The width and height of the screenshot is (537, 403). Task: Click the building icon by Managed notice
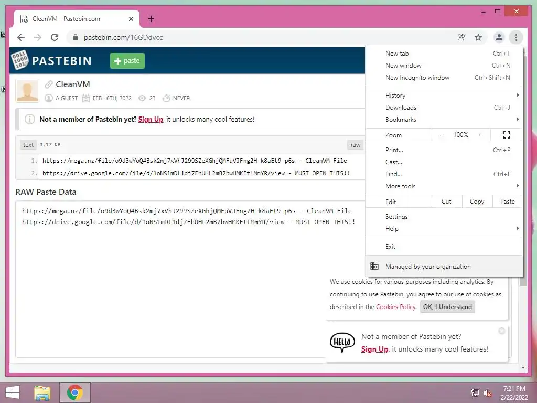(374, 266)
